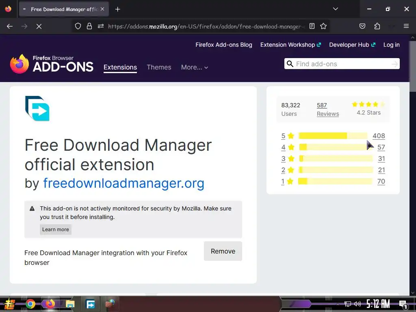Click the Learn more button
Viewport: 416px width, 312px height.
tap(55, 230)
